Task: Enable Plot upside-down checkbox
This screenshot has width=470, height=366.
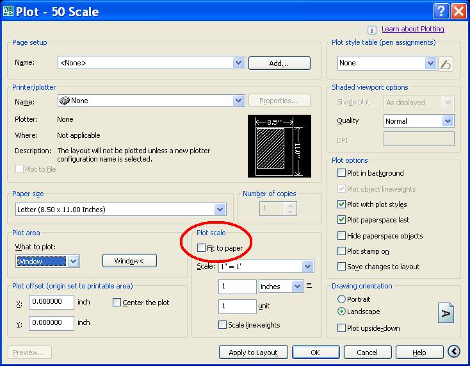Action: coord(341,328)
